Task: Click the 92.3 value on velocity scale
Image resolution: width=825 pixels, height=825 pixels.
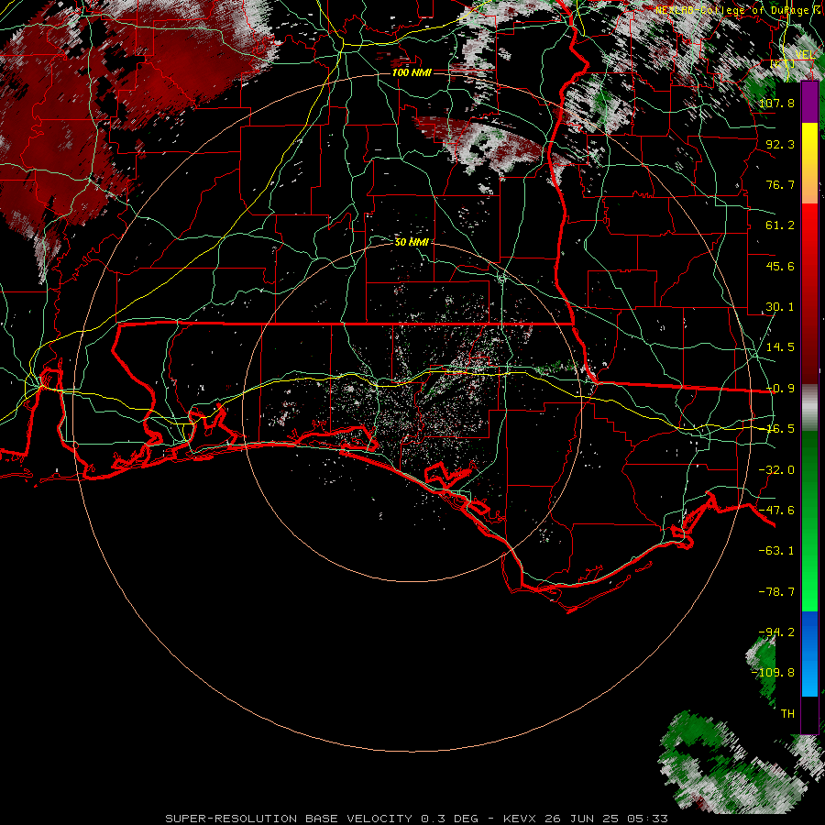Action: [x=780, y=144]
